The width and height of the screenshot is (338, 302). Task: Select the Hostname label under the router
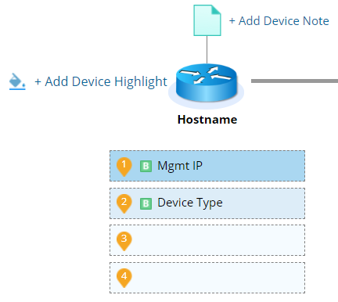[207, 120]
